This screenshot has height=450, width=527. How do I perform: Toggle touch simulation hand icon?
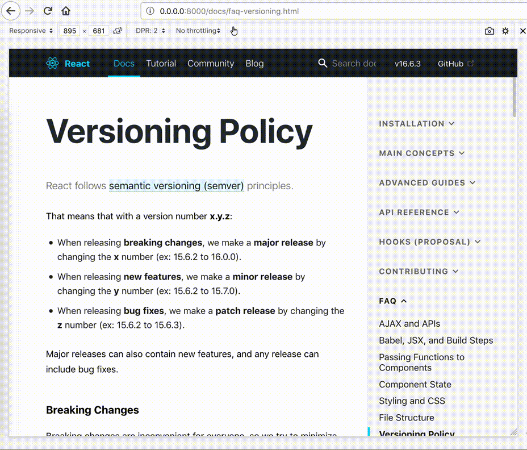pos(234,31)
